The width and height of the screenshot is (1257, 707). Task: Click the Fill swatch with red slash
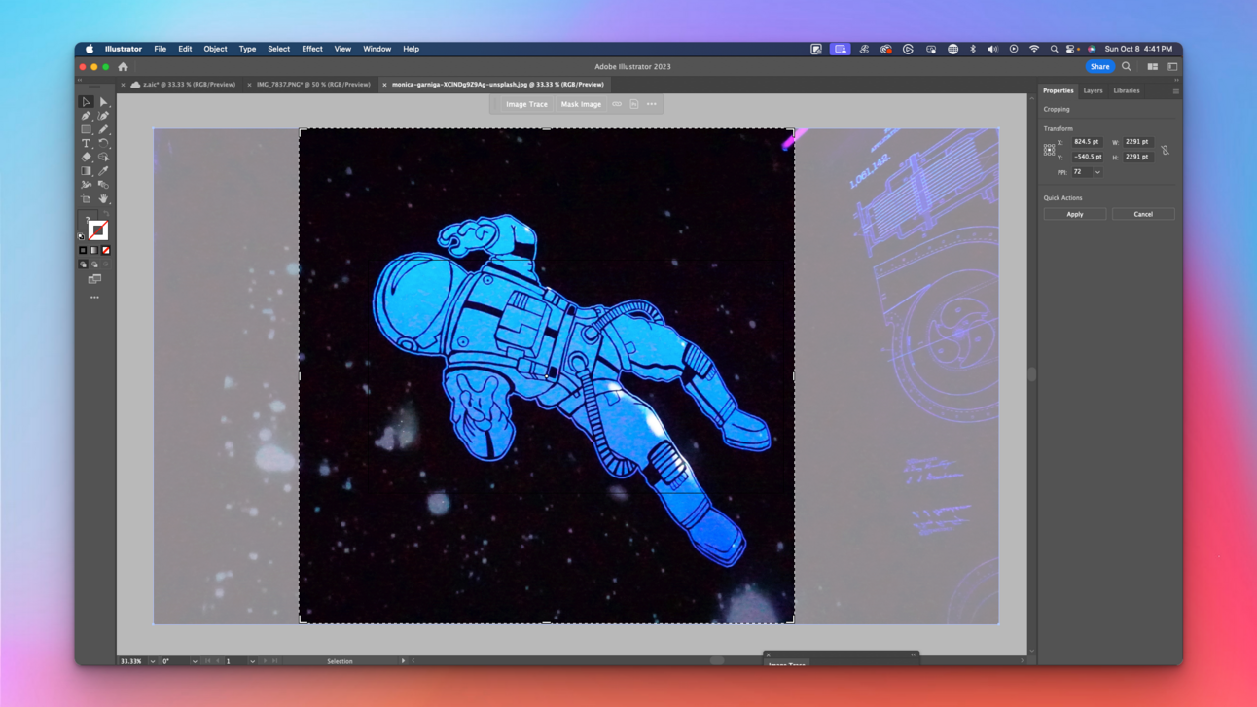(x=98, y=230)
